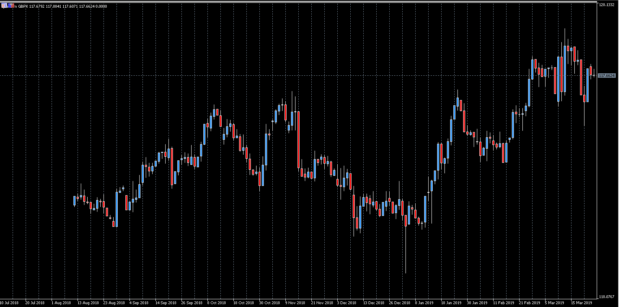The width and height of the screenshot is (619, 307).
Task: Click the tall red candle in mid-November 2018
Action: [298, 140]
